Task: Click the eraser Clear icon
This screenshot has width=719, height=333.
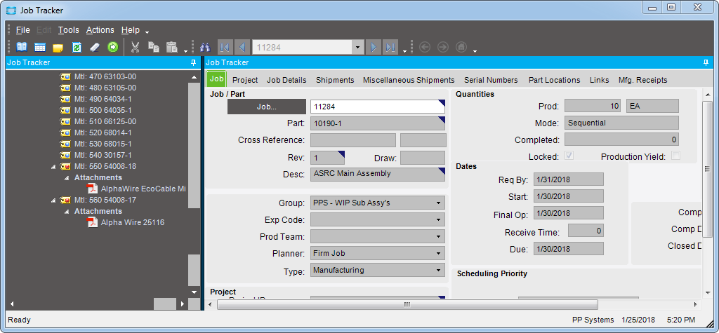Action: tap(95, 47)
